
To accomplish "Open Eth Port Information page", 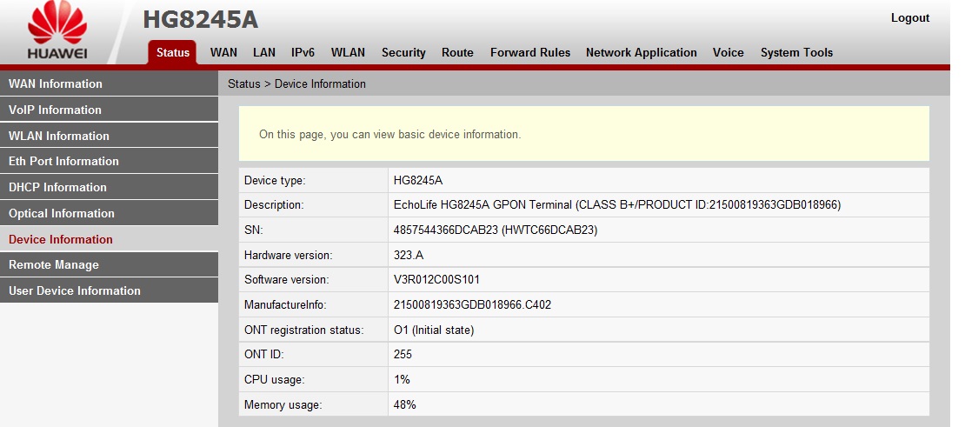I will (x=63, y=162).
